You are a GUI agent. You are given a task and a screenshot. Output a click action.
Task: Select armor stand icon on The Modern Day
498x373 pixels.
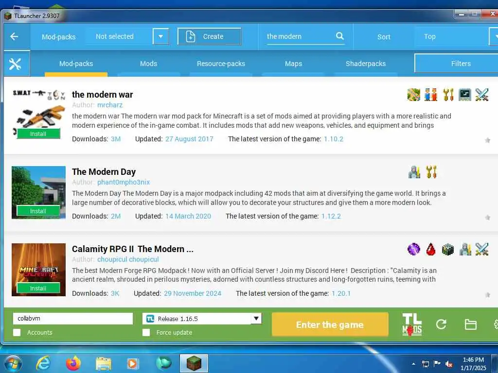pos(414,172)
